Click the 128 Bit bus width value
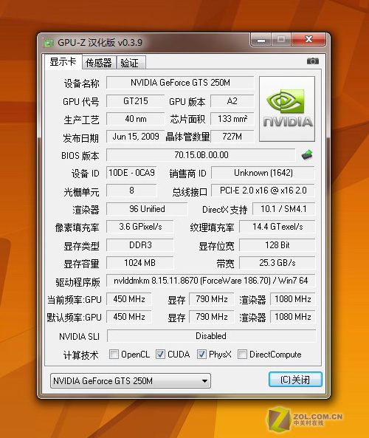This screenshot has height=438, width=369. click(x=277, y=245)
